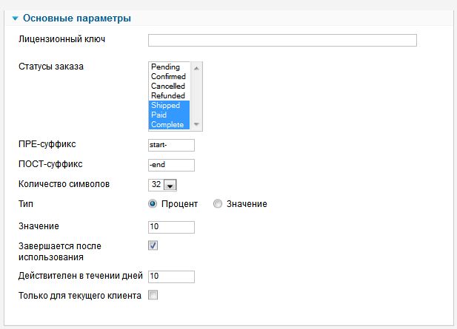Screen dimensions: 457x329
Task: Choose Cancelled status in the list
Action: tap(167, 87)
